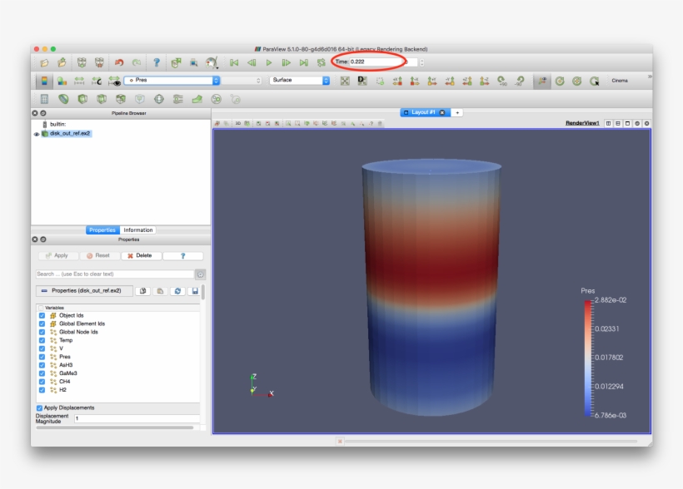Click the Play button to animate time
This screenshot has width=683, height=489.
point(267,62)
